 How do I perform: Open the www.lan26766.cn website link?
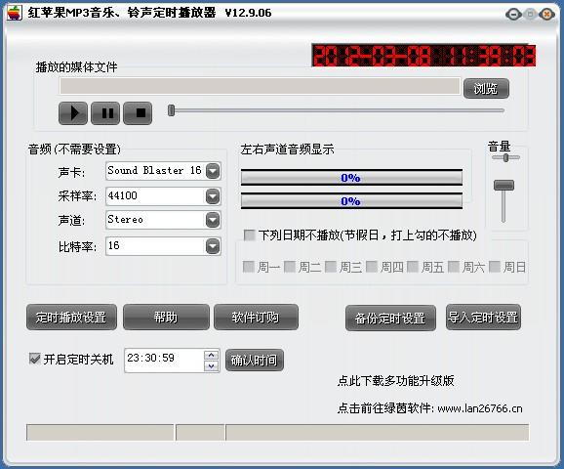(x=480, y=408)
